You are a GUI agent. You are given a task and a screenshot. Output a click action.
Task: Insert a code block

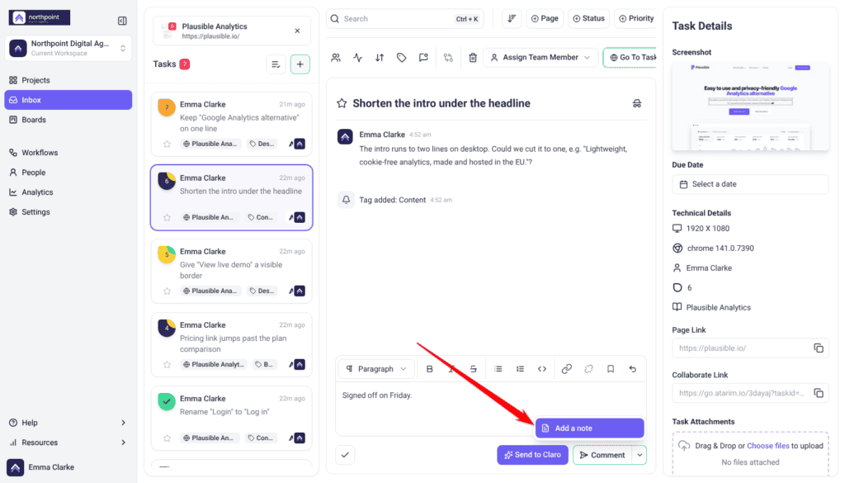click(x=542, y=369)
